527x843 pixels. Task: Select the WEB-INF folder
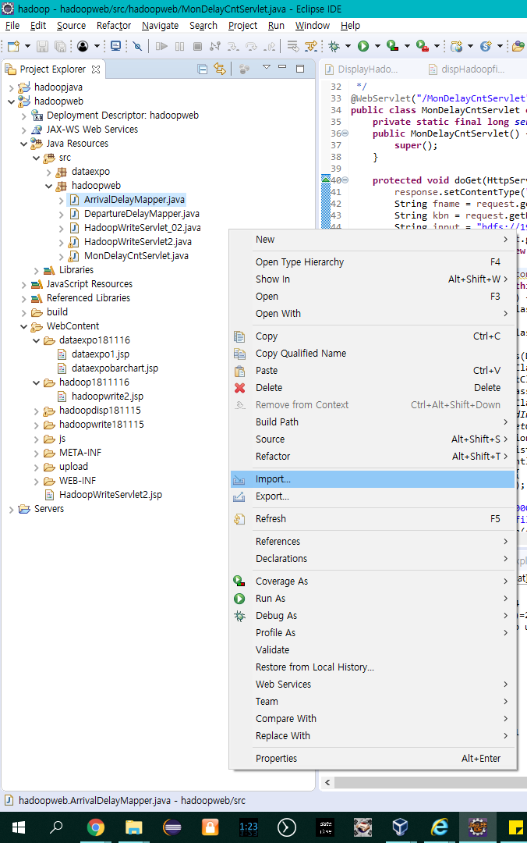(x=77, y=481)
